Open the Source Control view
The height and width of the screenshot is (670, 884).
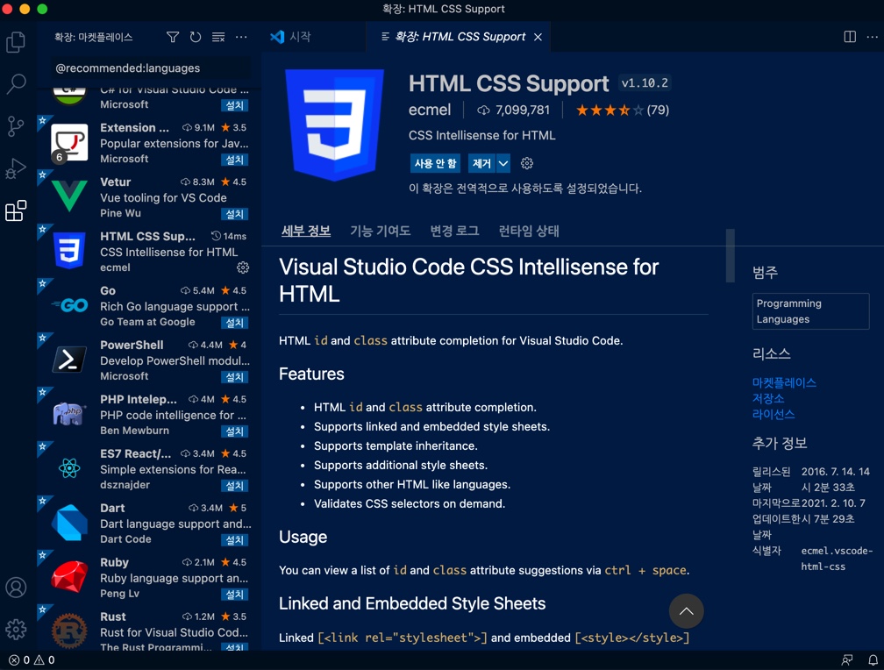(x=16, y=125)
